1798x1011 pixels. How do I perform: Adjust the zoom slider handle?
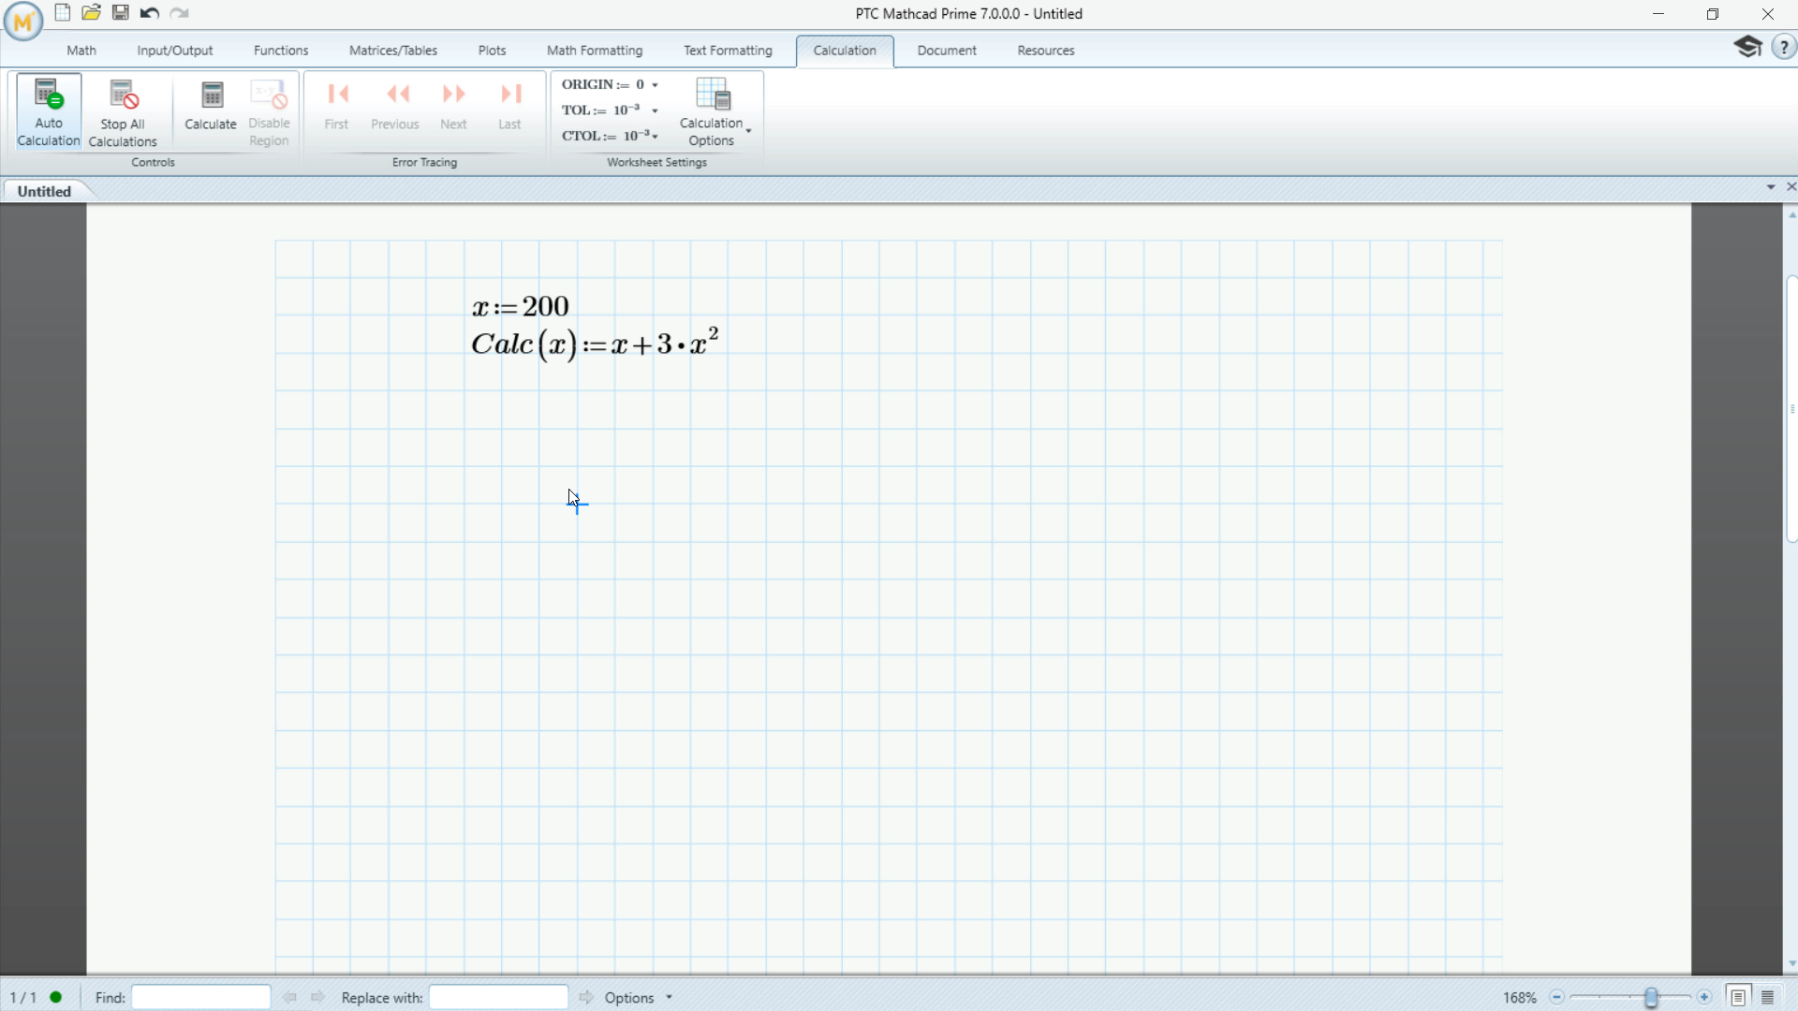point(1652,998)
